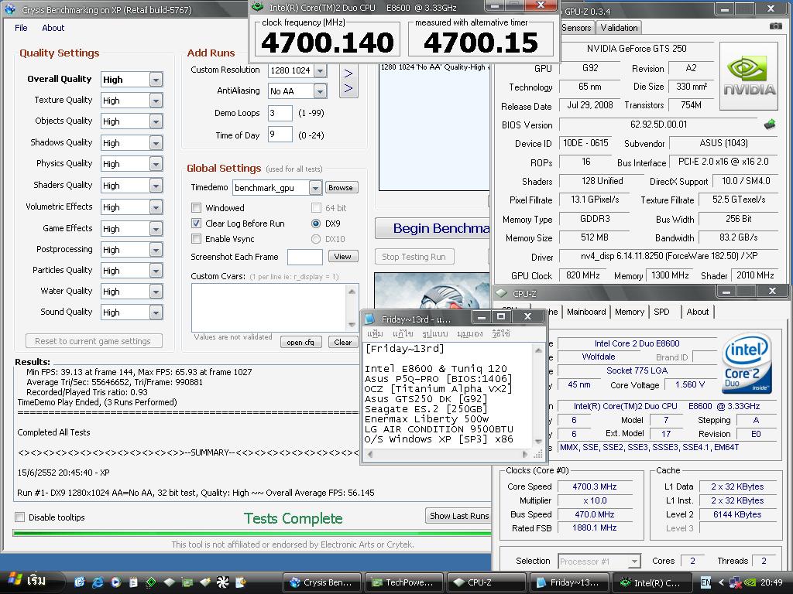The image size is (793, 594).
Task: Click the Show Last Runs button
Action: coord(458,516)
